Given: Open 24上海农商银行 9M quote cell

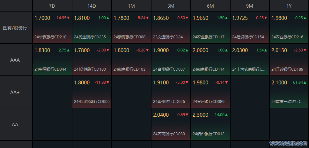Looking at the screenshot, I should (x=250, y=60).
